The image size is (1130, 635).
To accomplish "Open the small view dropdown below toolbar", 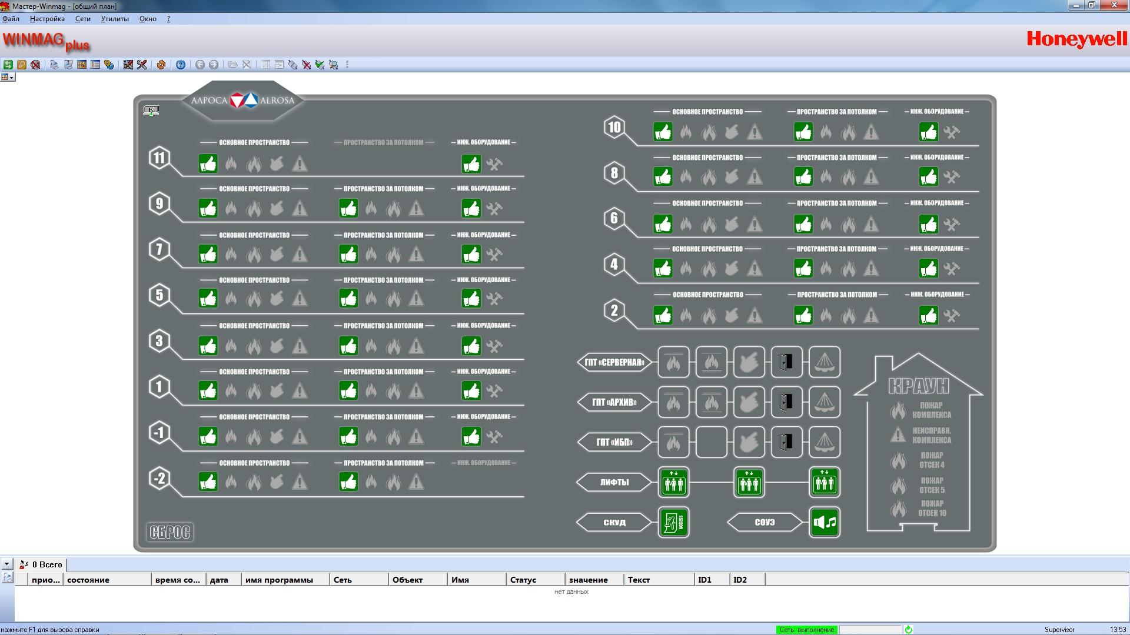I will pyautogui.click(x=8, y=78).
